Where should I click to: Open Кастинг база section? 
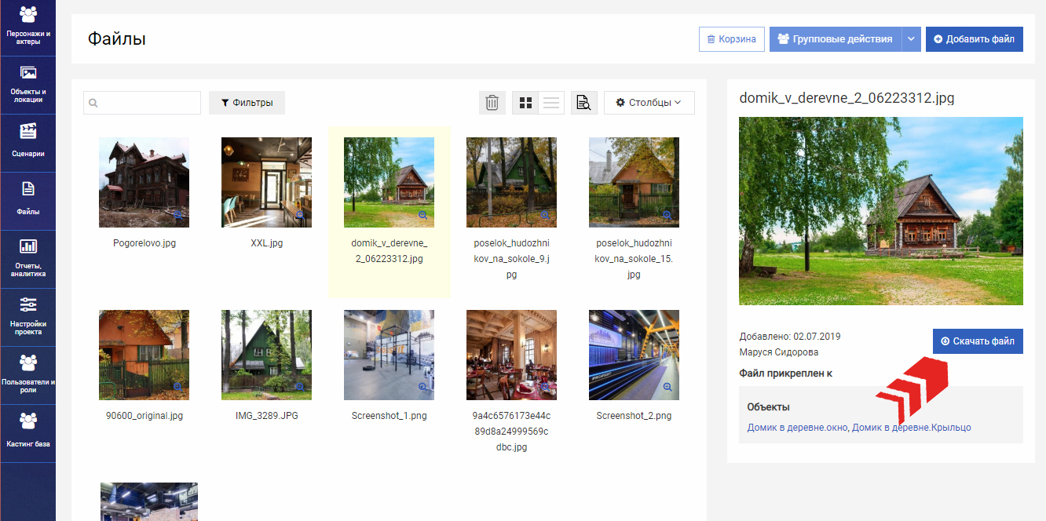click(x=27, y=433)
